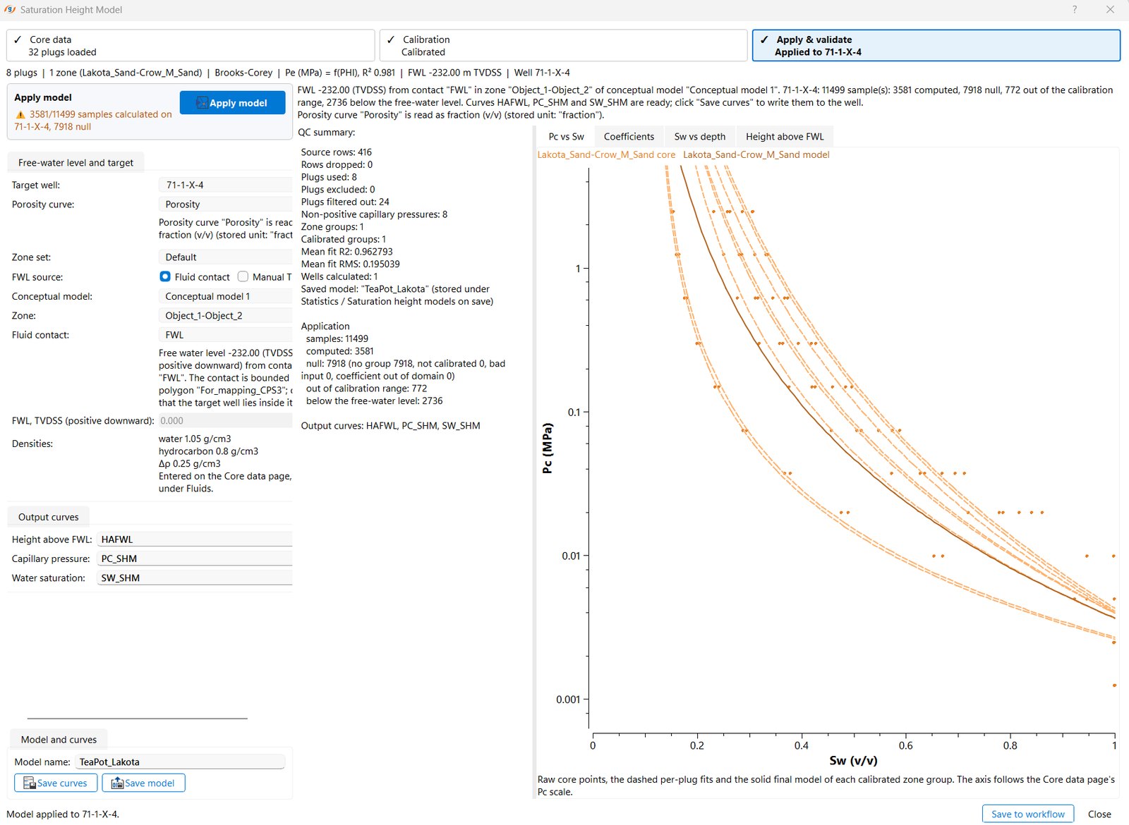
Task: Switch to the Sw vs depth tab
Action: [x=699, y=137]
